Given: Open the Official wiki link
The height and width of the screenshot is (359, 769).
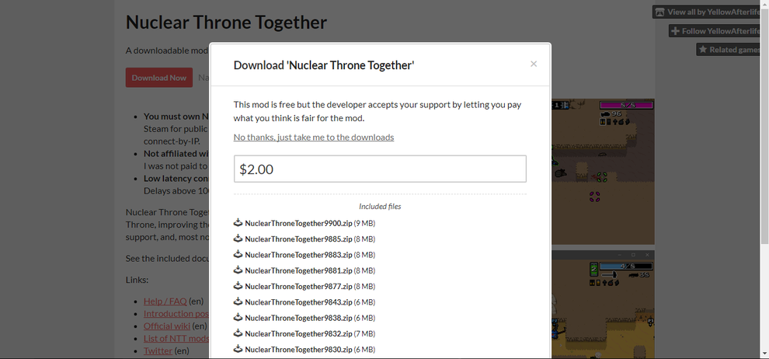Looking at the screenshot, I should pos(167,326).
